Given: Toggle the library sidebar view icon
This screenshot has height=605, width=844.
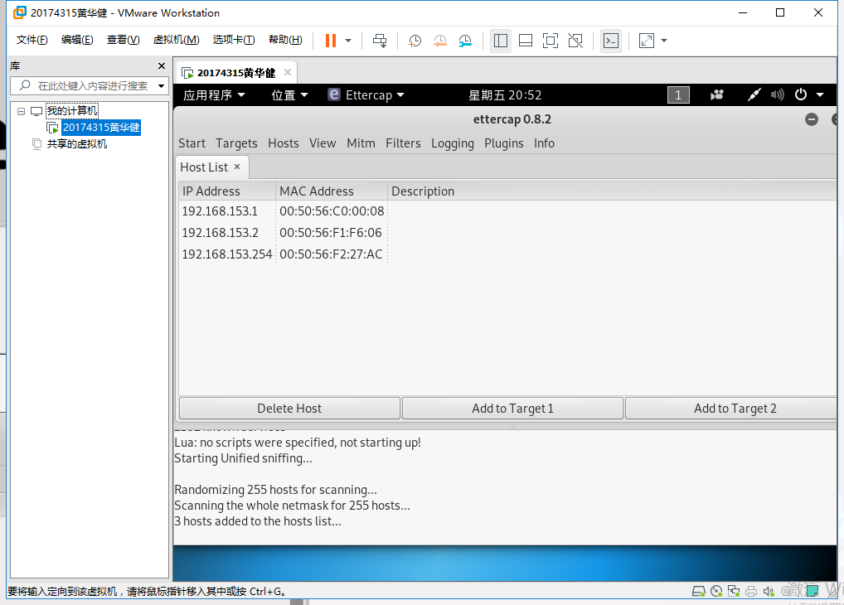Looking at the screenshot, I should tap(500, 41).
